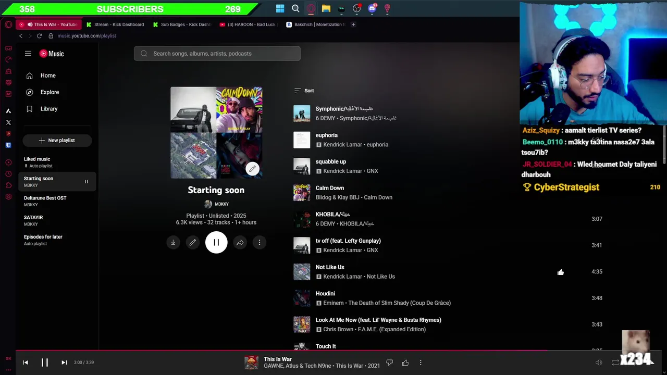Viewport: 667px width, 375px height.
Task: Open the Sort options
Action: (x=304, y=91)
